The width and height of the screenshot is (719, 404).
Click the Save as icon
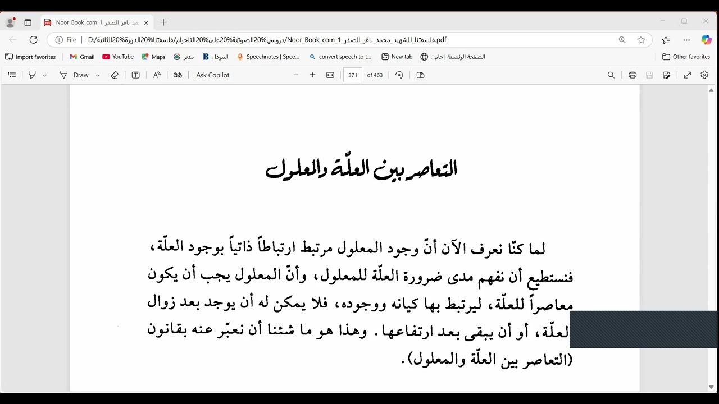pos(667,75)
